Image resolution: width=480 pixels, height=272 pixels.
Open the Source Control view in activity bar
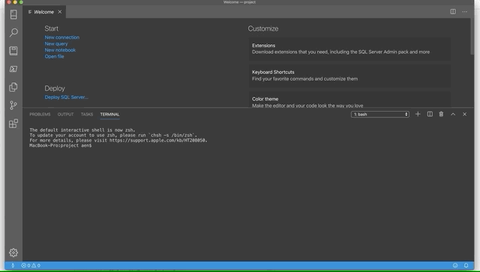pyautogui.click(x=13, y=105)
